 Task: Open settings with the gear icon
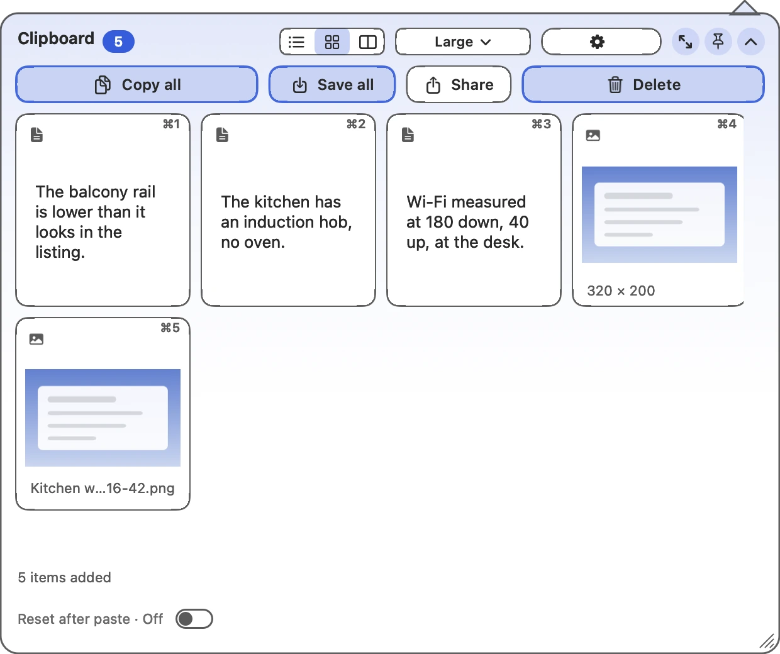pyautogui.click(x=601, y=42)
